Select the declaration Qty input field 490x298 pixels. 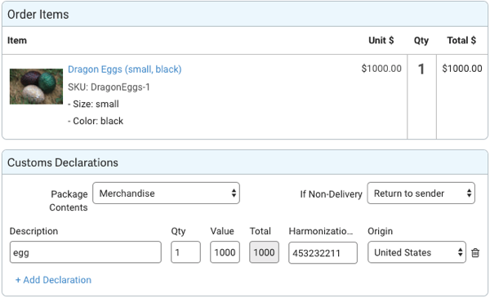tap(185, 252)
